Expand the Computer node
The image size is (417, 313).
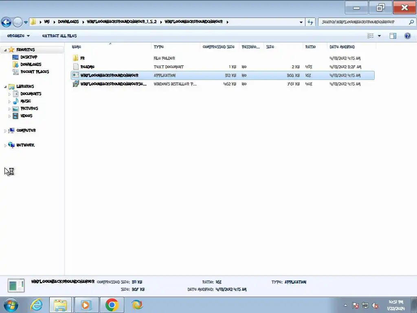(5, 131)
